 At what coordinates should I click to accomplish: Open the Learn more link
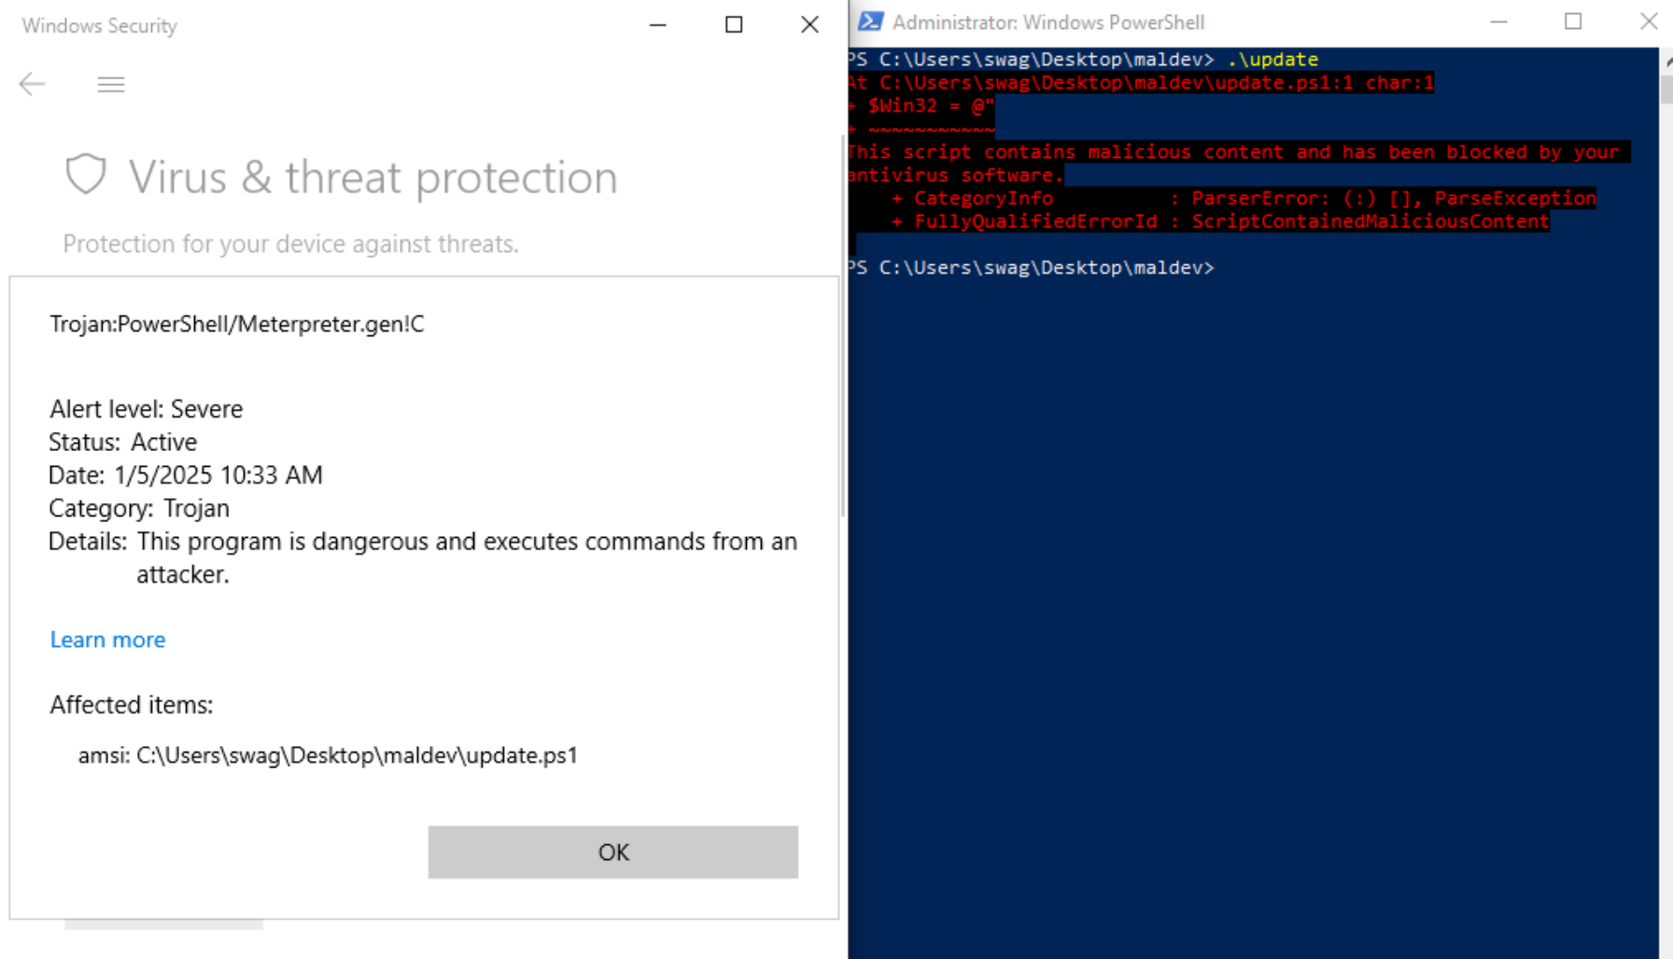(107, 640)
